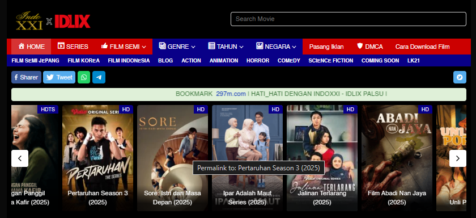Open the LK21 link
The height and width of the screenshot is (218, 476).
414,61
